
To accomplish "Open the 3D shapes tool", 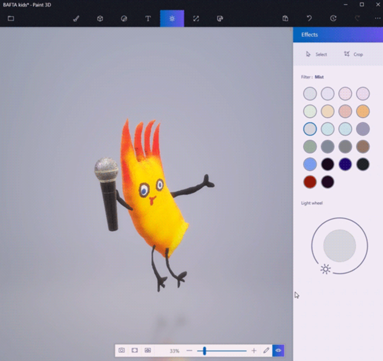I will [100, 19].
